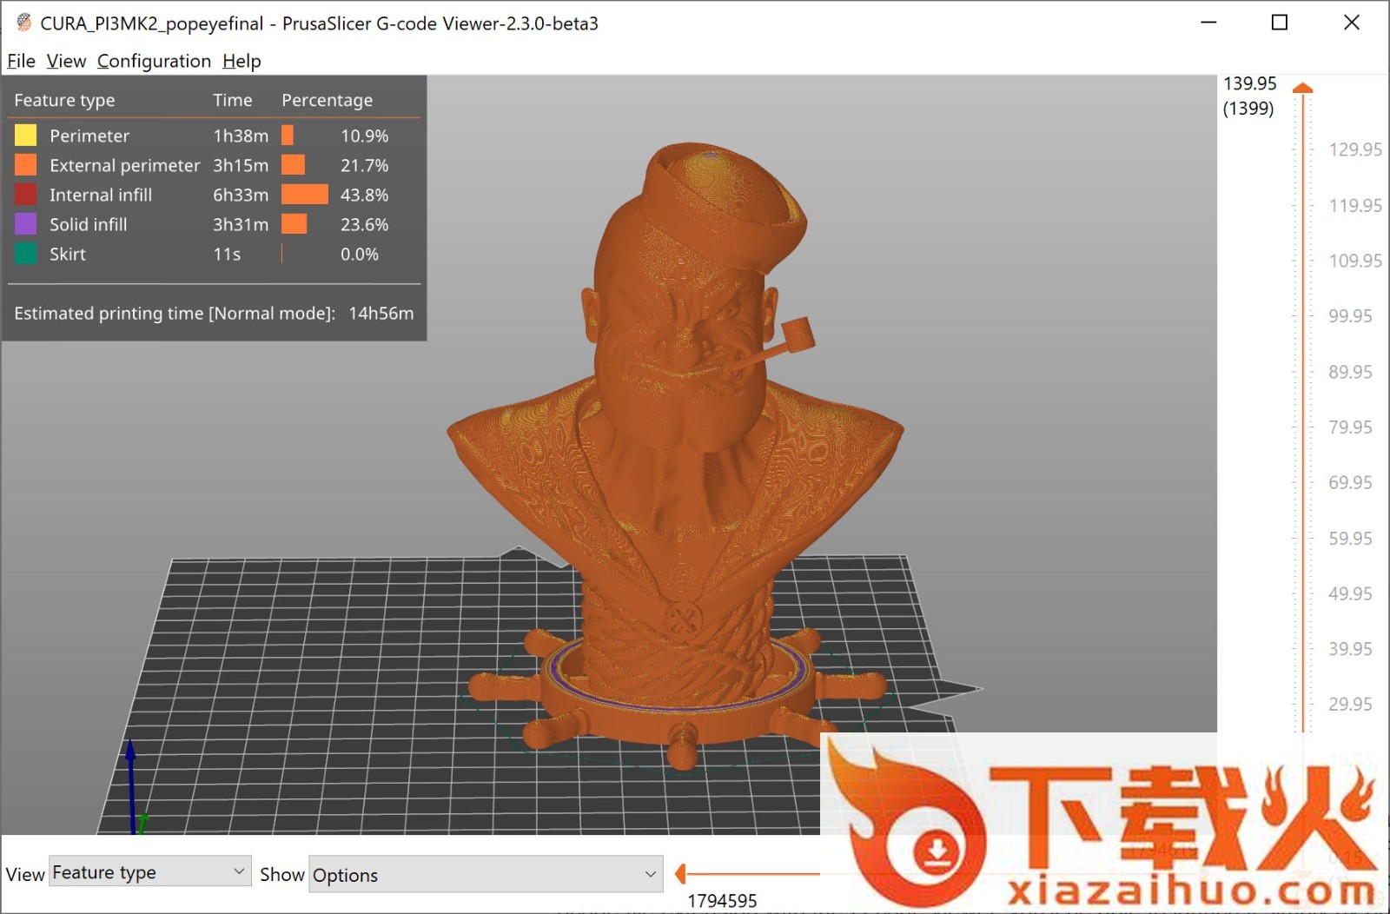The image size is (1390, 914).
Task: Click the 3h15m External perimeter time
Action: click(x=241, y=165)
